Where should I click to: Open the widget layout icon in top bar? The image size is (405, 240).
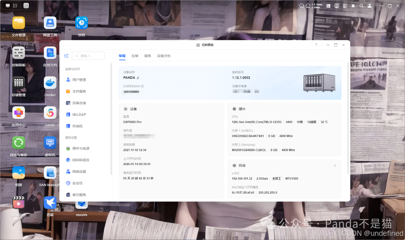point(328,6)
